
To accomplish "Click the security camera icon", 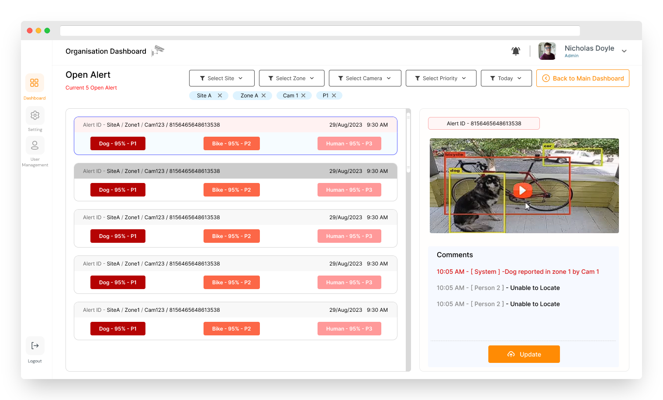I will (158, 51).
